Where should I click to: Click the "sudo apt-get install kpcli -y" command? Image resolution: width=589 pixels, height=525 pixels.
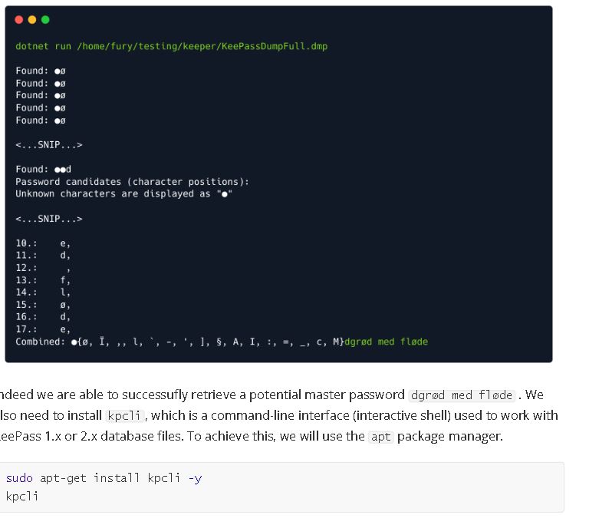pos(104,478)
